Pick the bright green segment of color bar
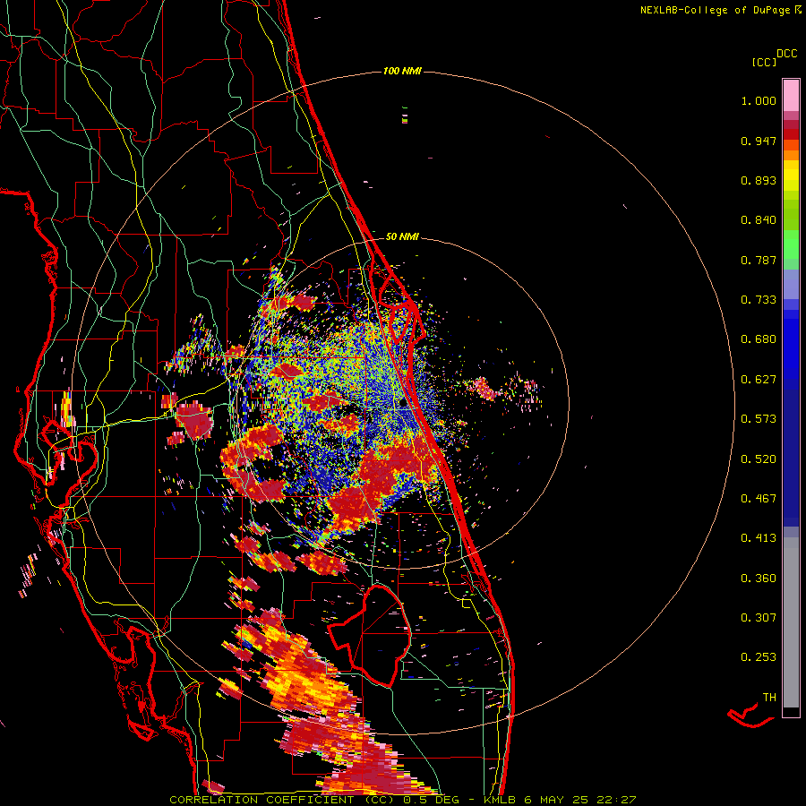Screen dimensions: 806x806 791,244
